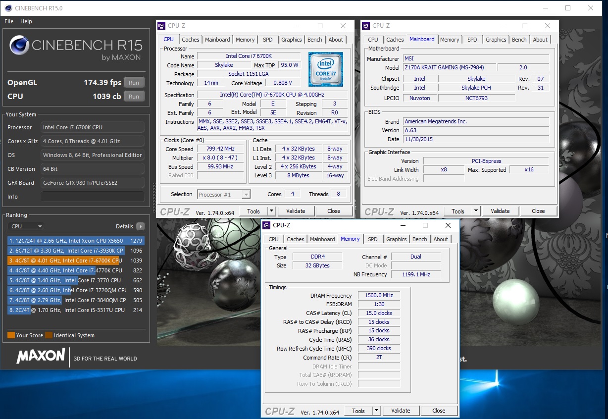The image size is (608, 419).
Task: Open the ranking CPU type dropdown
Action: pyautogui.click(x=27, y=226)
